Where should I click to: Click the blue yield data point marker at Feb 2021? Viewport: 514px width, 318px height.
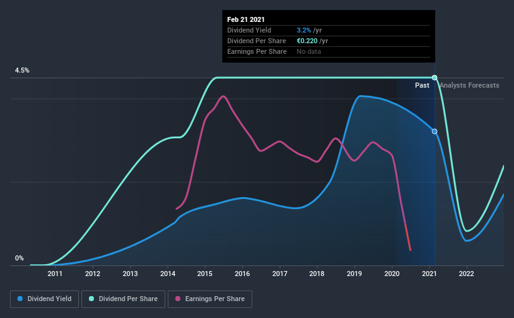click(434, 131)
